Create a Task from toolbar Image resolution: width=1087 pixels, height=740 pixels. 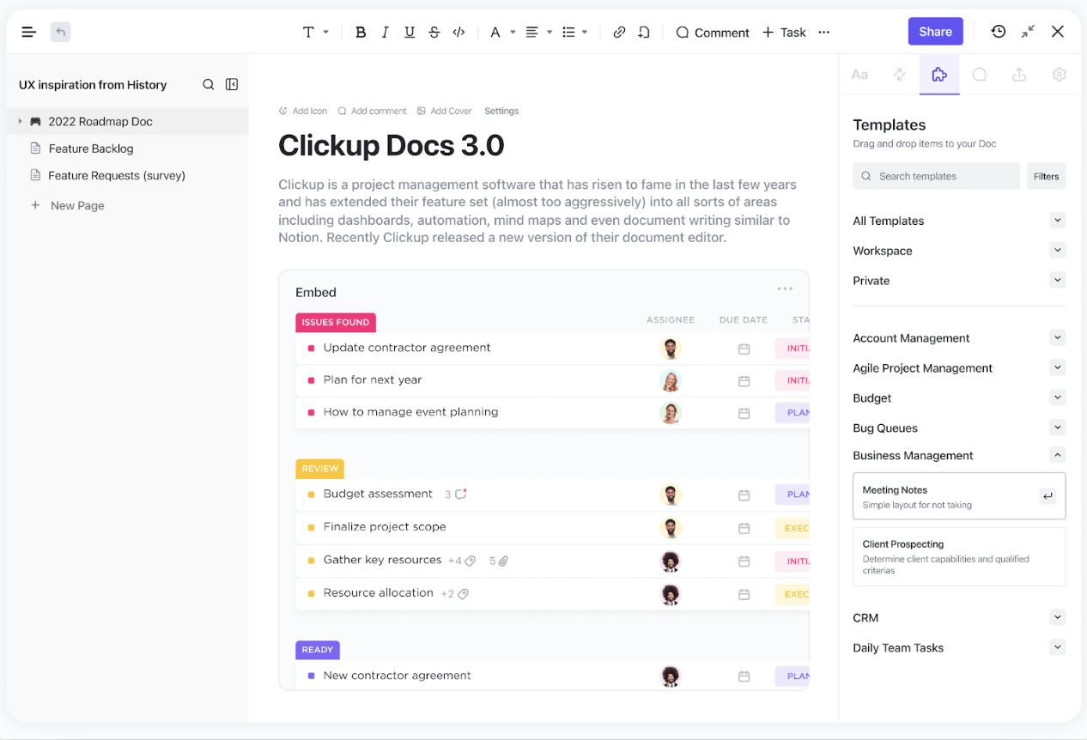click(784, 33)
